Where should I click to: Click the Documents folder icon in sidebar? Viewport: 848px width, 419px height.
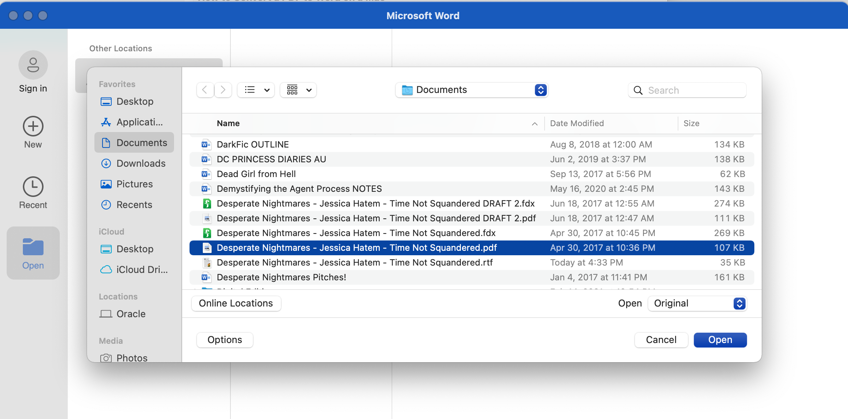(x=106, y=142)
